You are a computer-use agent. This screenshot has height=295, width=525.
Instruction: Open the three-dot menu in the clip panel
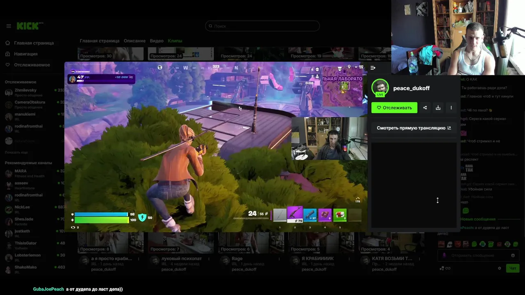point(451,108)
